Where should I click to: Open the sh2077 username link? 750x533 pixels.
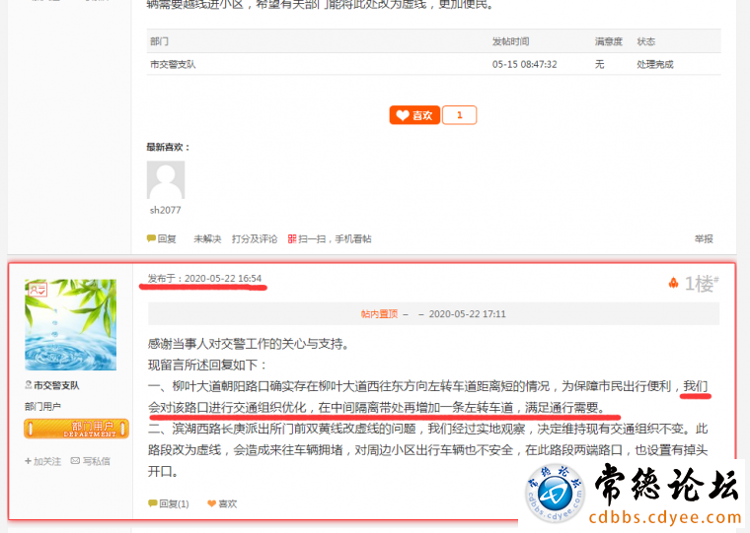tap(166, 210)
